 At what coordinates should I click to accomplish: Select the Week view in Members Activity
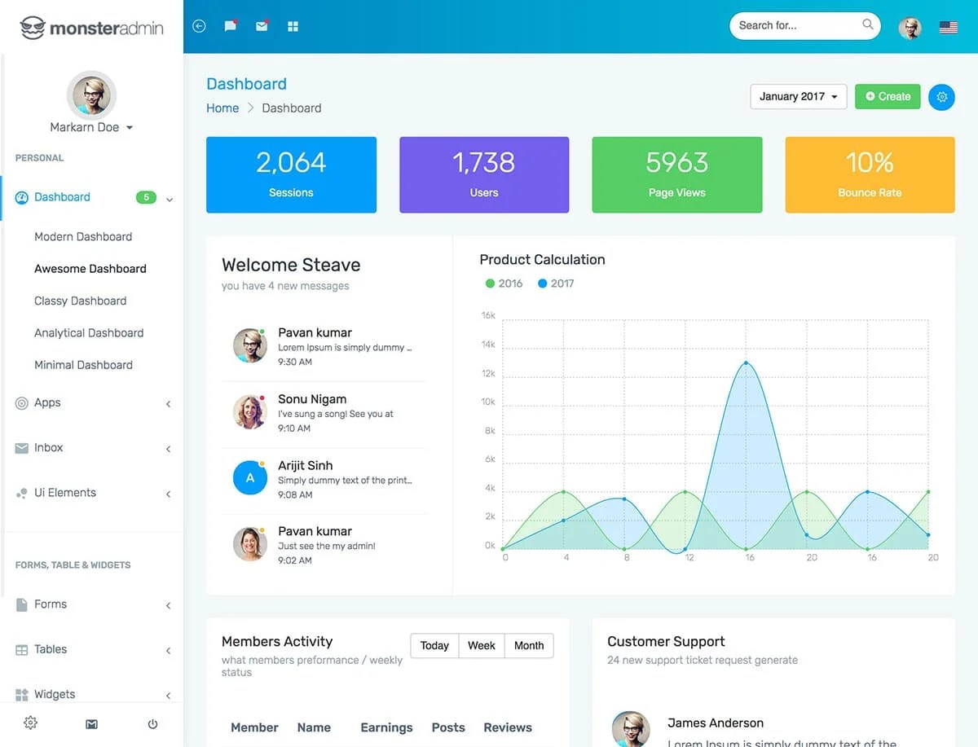pyautogui.click(x=481, y=645)
